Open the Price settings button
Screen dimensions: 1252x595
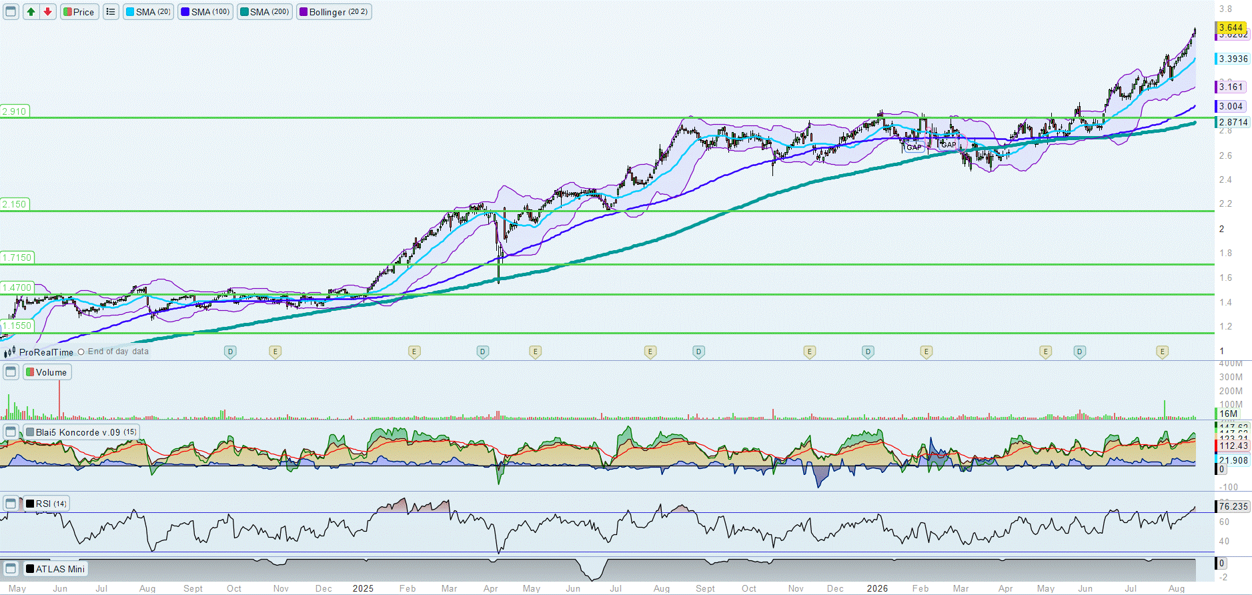[x=79, y=12]
